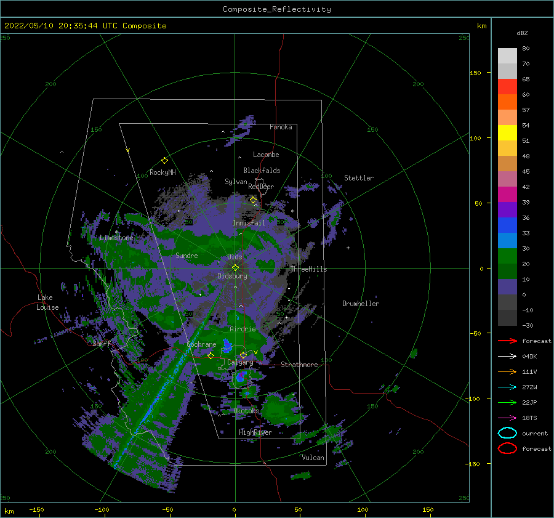554x518 pixels.
Task: Choose the cyan 27ZW arrow legend icon
Action: tap(507, 387)
